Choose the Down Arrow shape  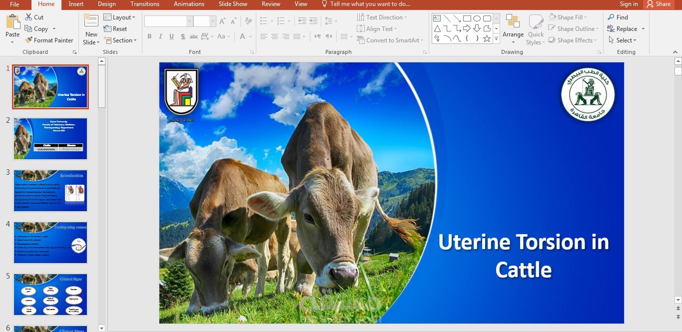(x=477, y=28)
